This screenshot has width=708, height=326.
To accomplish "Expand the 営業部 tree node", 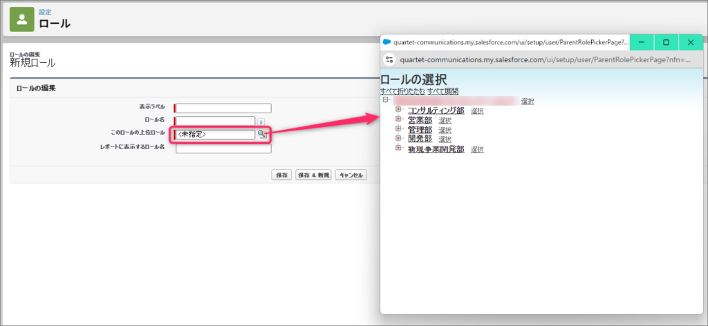I will tap(398, 119).
